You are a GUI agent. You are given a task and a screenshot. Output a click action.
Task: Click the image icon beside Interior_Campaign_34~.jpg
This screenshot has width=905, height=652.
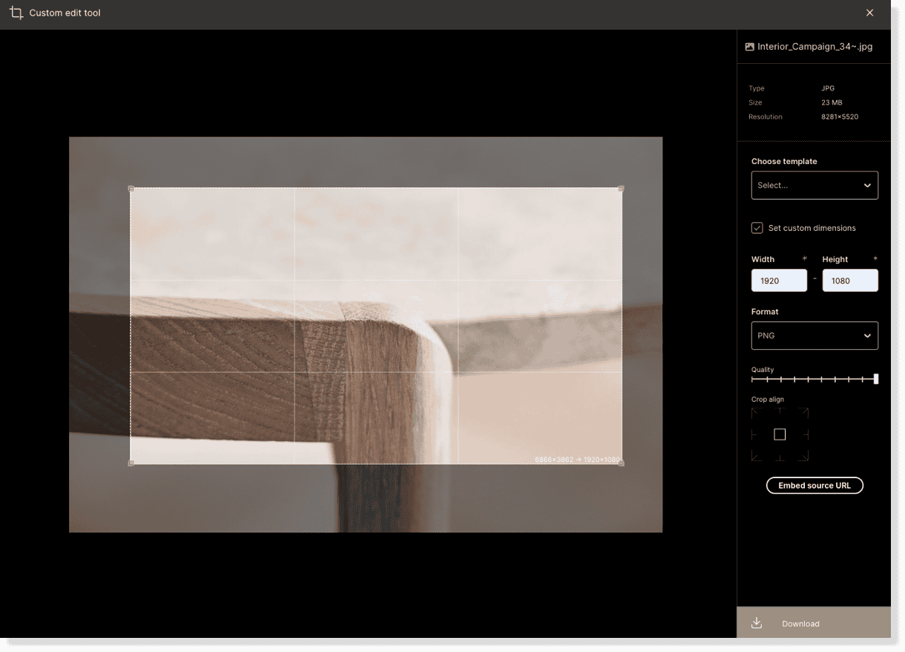(x=749, y=46)
